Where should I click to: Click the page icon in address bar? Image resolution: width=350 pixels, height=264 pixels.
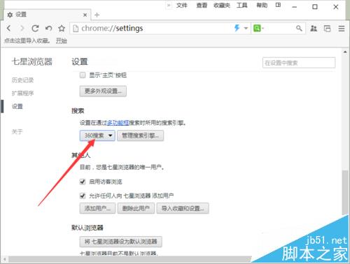76,29
